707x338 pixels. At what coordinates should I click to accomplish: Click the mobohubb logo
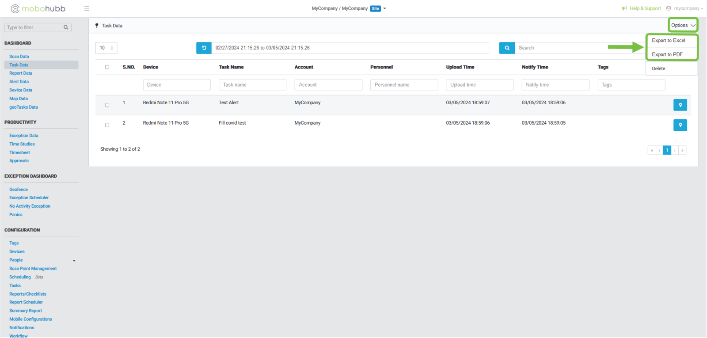38,8
